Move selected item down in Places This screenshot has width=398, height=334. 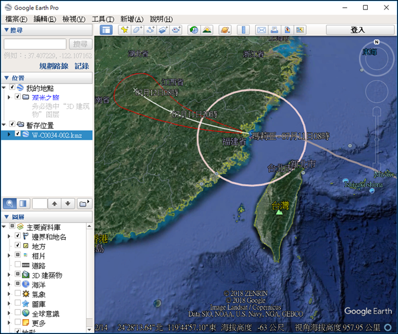pyautogui.click(x=68, y=204)
